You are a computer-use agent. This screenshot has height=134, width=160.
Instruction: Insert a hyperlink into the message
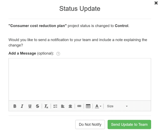click(79, 106)
